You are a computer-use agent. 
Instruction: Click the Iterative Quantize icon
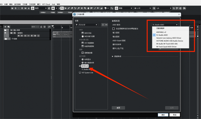coord(174,8)
